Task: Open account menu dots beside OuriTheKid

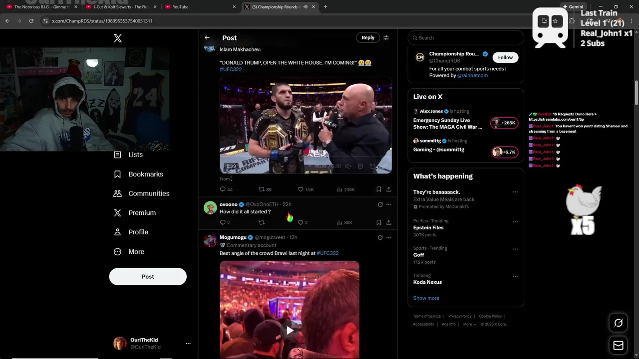Action: click(188, 344)
